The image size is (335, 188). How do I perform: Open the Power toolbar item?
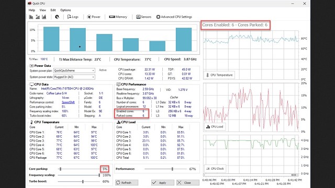tap(94, 17)
